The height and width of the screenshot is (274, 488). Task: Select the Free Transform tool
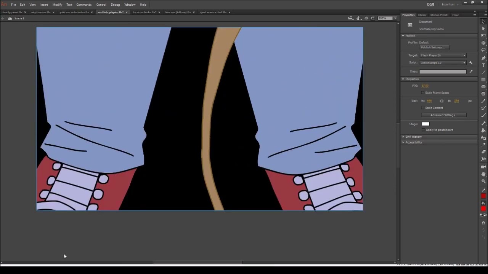tap(483, 35)
